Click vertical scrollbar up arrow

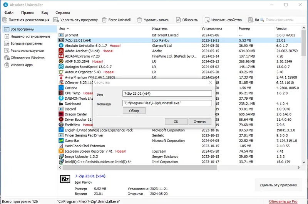[304, 28]
